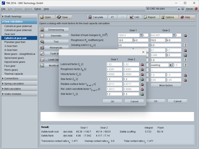Click the undo arrow in the toolbar
199x149 pixels.
click(112, 17)
